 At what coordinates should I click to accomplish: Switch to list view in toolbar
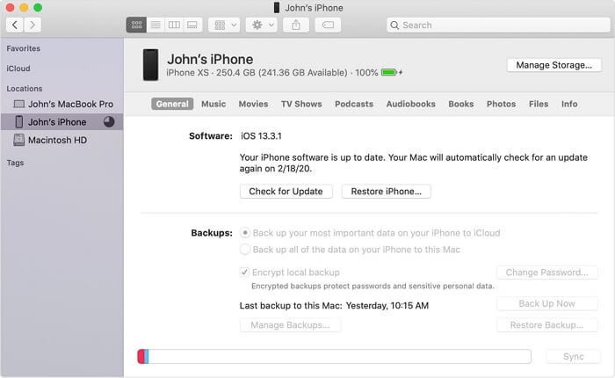(156, 25)
